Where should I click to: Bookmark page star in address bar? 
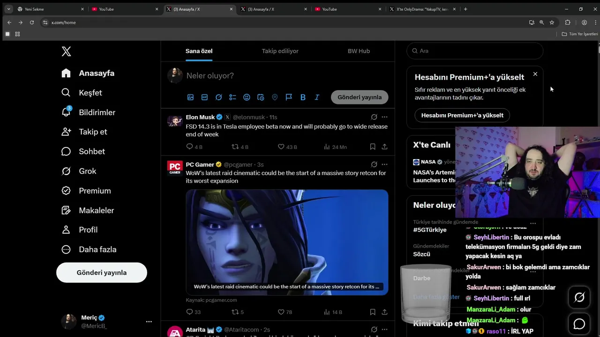point(552,22)
